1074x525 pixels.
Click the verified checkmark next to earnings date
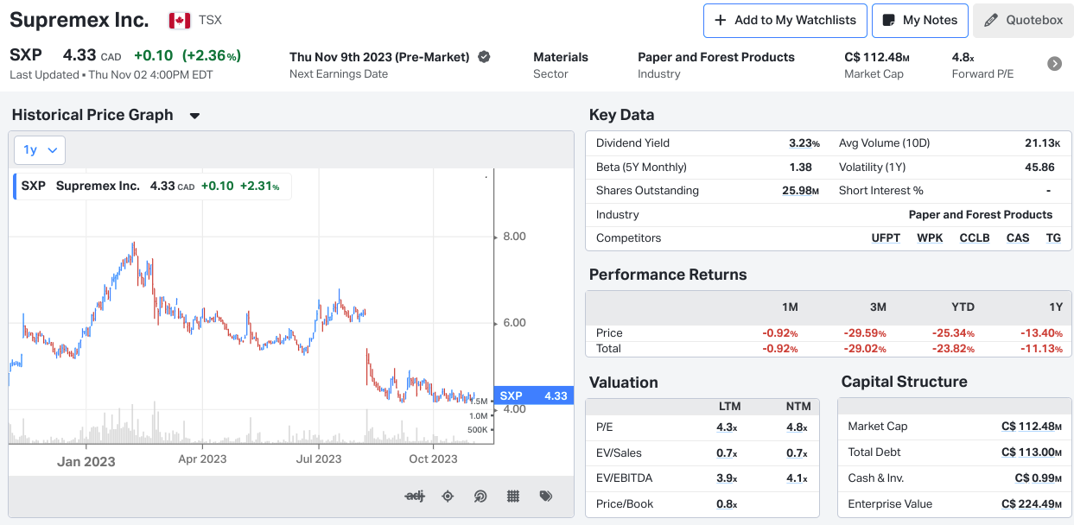(x=484, y=57)
